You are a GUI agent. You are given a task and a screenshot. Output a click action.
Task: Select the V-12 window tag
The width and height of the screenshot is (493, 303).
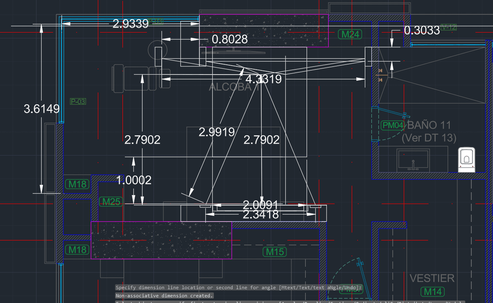pyautogui.click(x=449, y=27)
